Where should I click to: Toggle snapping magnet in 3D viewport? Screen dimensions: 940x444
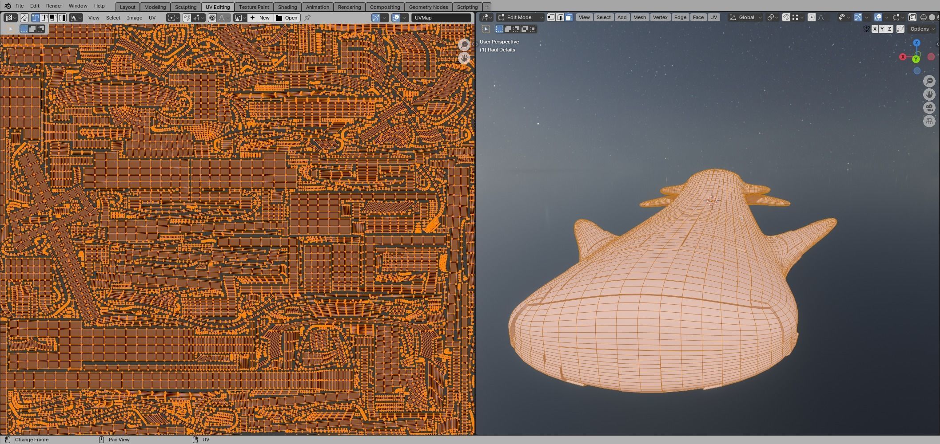pyautogui.click(x=786, y=17)
